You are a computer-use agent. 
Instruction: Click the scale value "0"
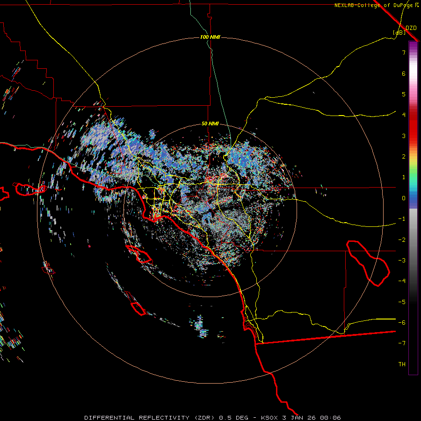click(404, 198)
